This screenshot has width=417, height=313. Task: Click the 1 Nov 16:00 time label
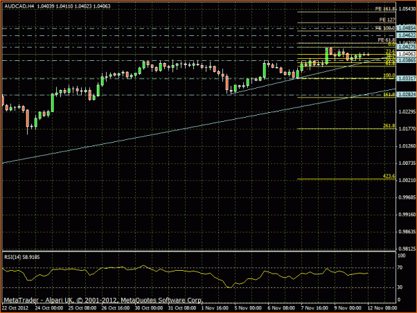215,308
